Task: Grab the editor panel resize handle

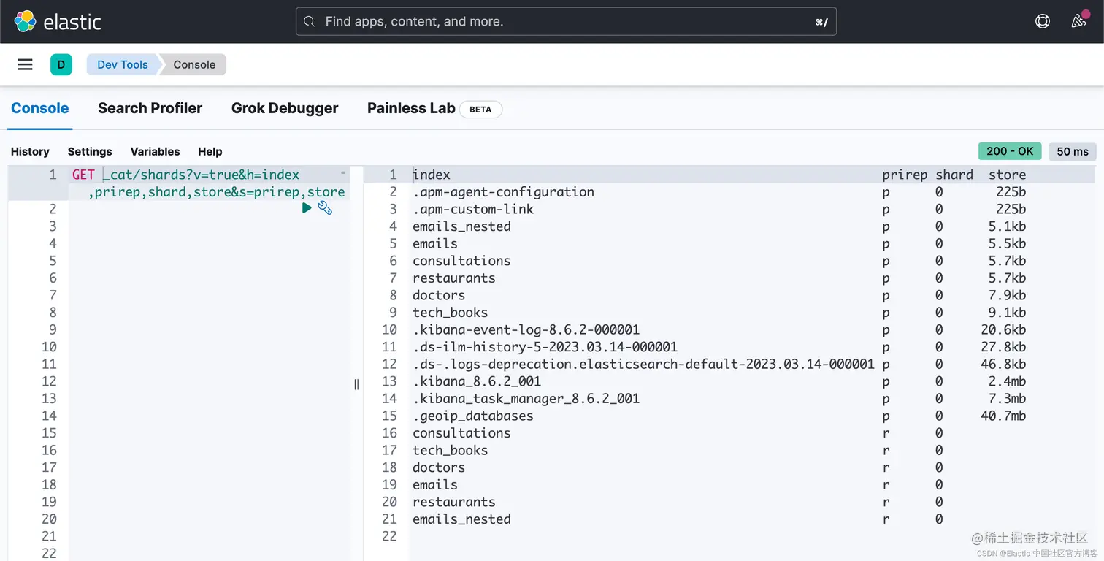Action: click(356, 384)
